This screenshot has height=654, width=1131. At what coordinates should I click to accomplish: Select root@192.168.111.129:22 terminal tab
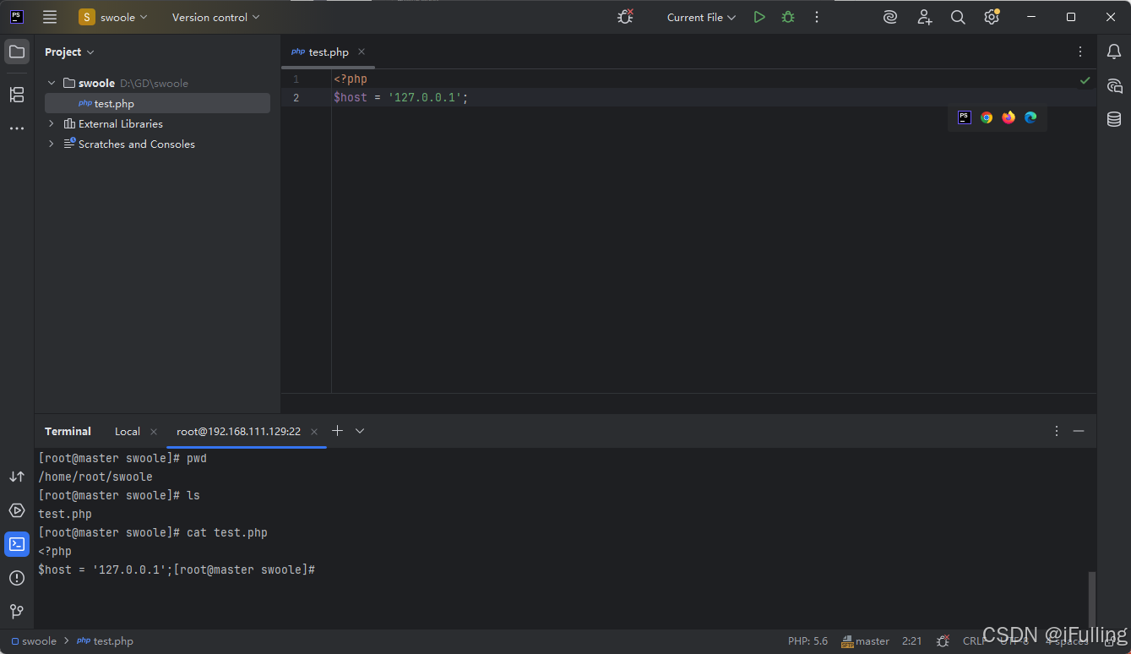click(x=238, y=431)
